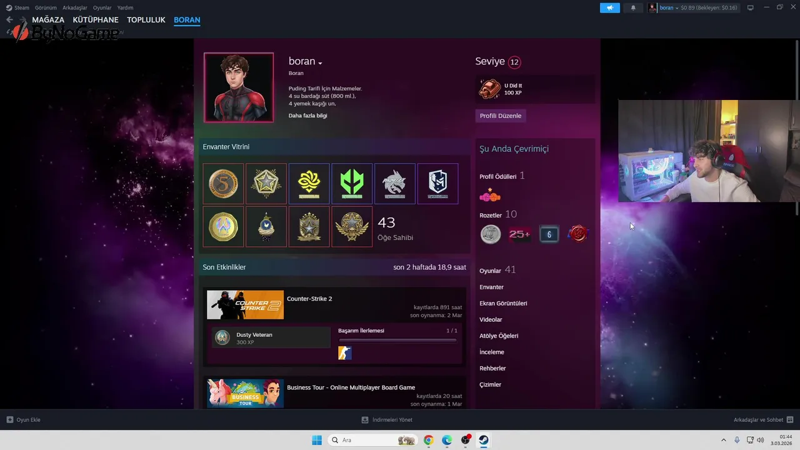Open OBS Studio from the taskbar

click(x=466, y=440)
